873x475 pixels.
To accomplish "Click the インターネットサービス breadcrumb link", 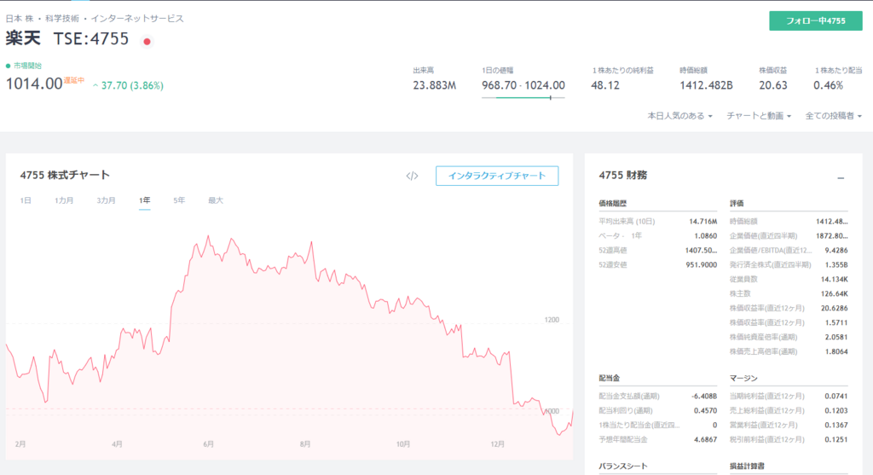I will [x=137, y=19].
